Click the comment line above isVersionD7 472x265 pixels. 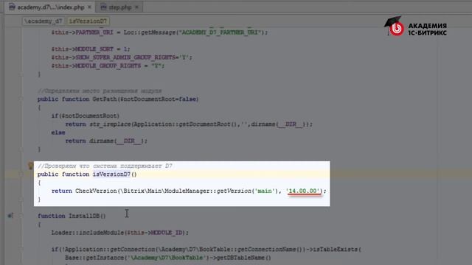105,166
